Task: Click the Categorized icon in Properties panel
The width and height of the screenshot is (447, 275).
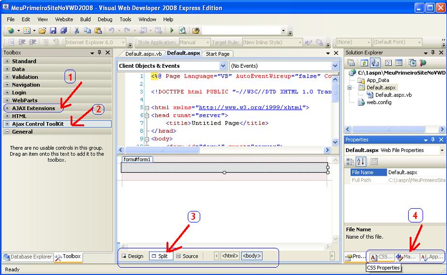Action: 350,162
